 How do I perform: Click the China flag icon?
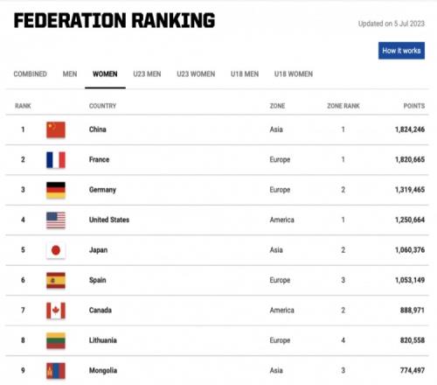[56, 129]
